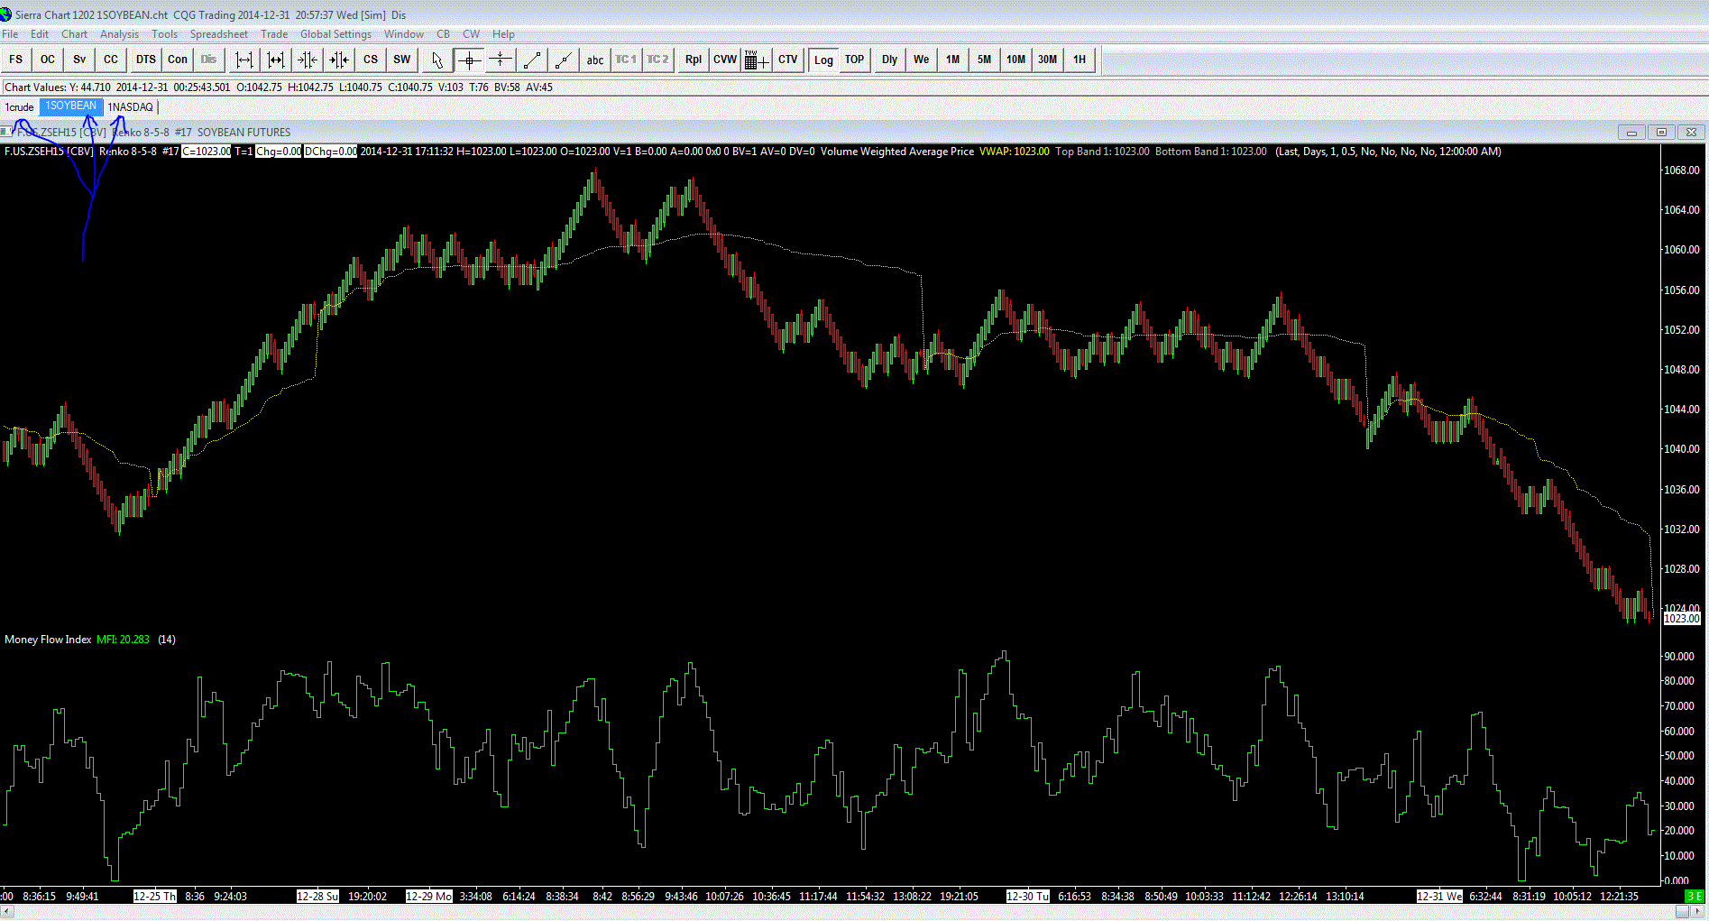Open the Analysis menu
1709x921 pixels.
click(120, 34)
